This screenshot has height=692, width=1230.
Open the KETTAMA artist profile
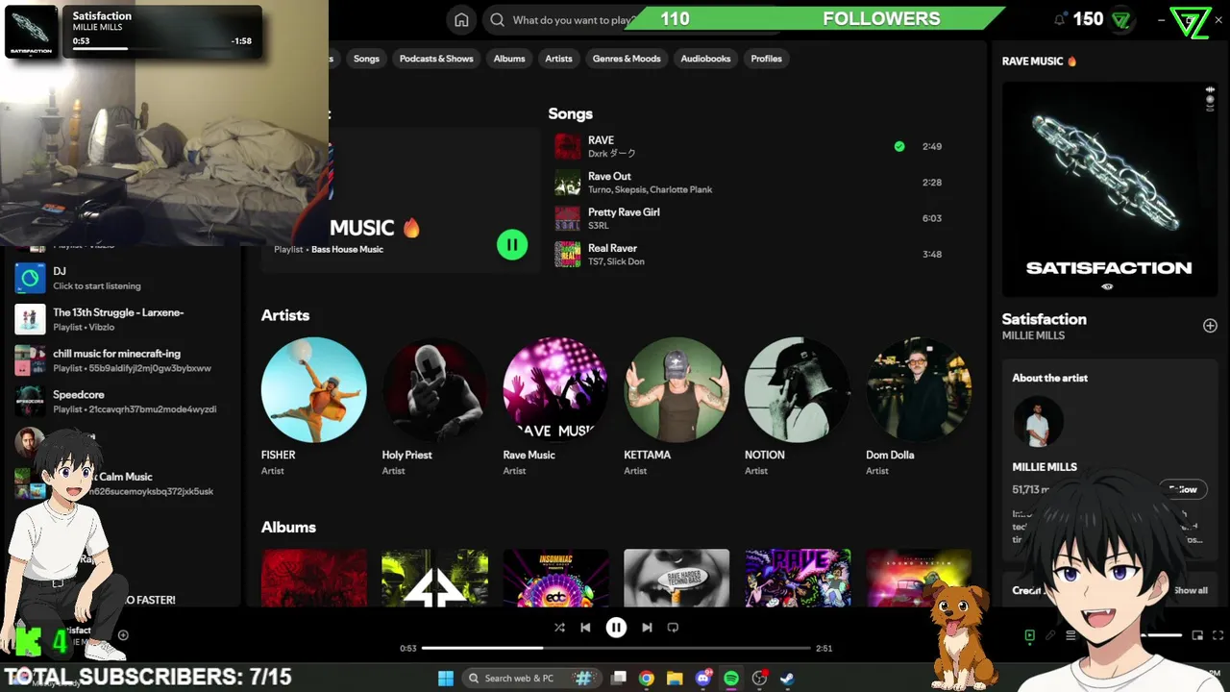[x=676, y=389]
